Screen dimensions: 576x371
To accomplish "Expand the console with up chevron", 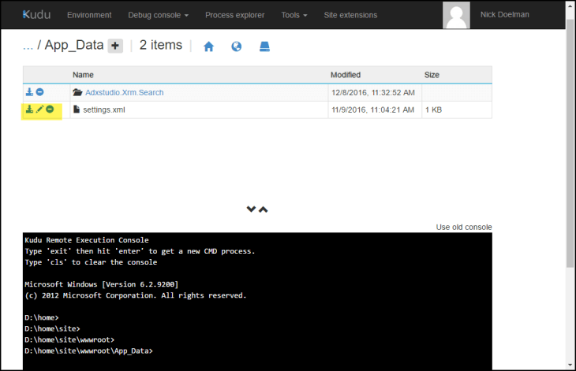I will click(x=264, y=210).
